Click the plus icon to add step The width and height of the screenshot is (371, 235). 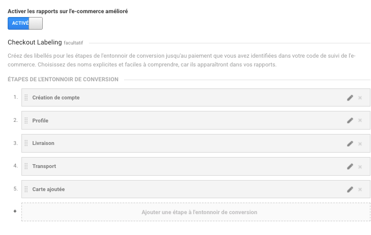15,211
